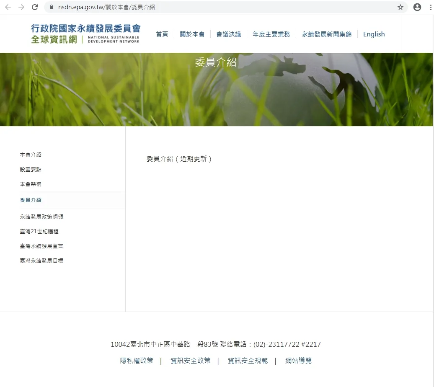The image size is (434, 387).
Task: Click the 行政院國家永續發展委員會 site logo
Action: [86, 34]
